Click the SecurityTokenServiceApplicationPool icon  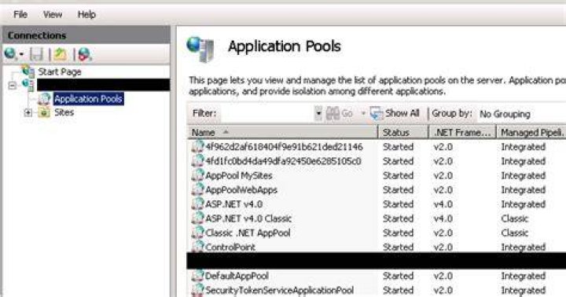point(197,290)
